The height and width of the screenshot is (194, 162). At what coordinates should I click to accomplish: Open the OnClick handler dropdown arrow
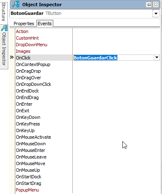[157, 57]
